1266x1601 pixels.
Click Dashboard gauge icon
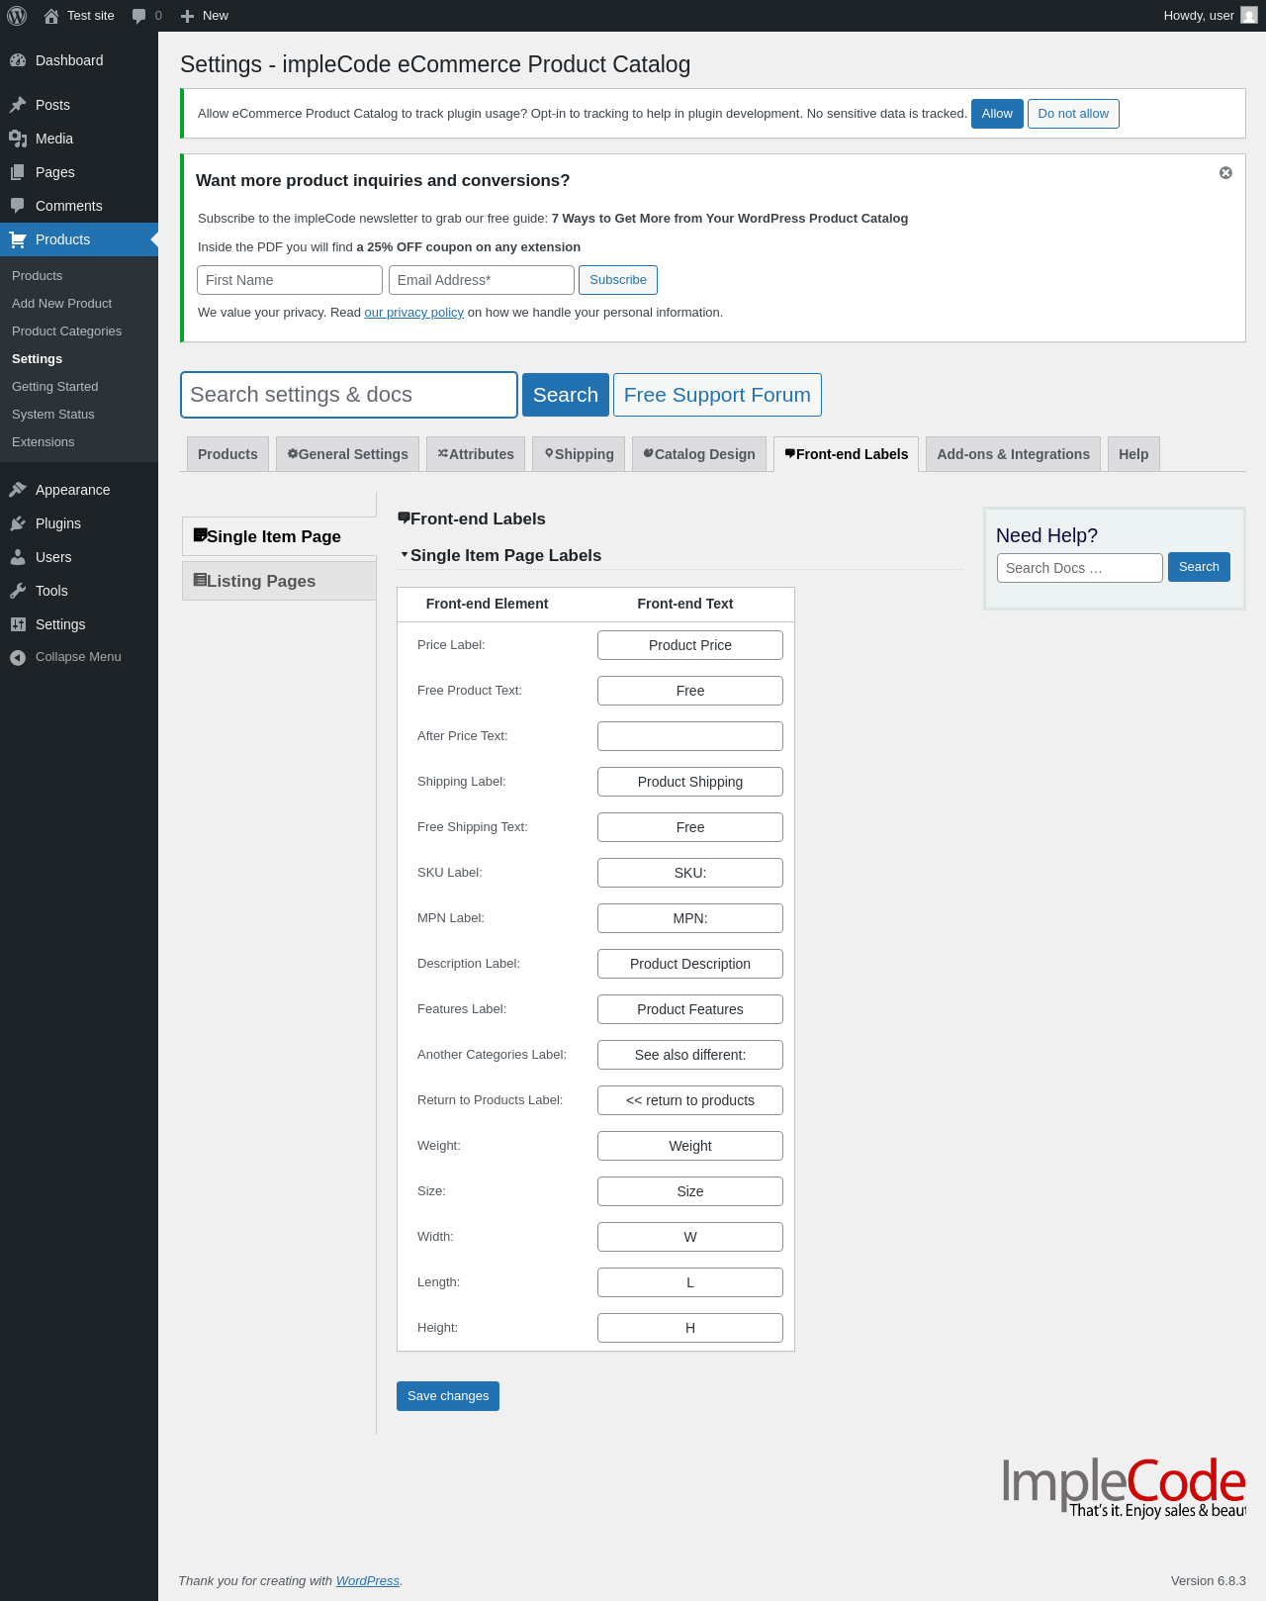(18, 60)
